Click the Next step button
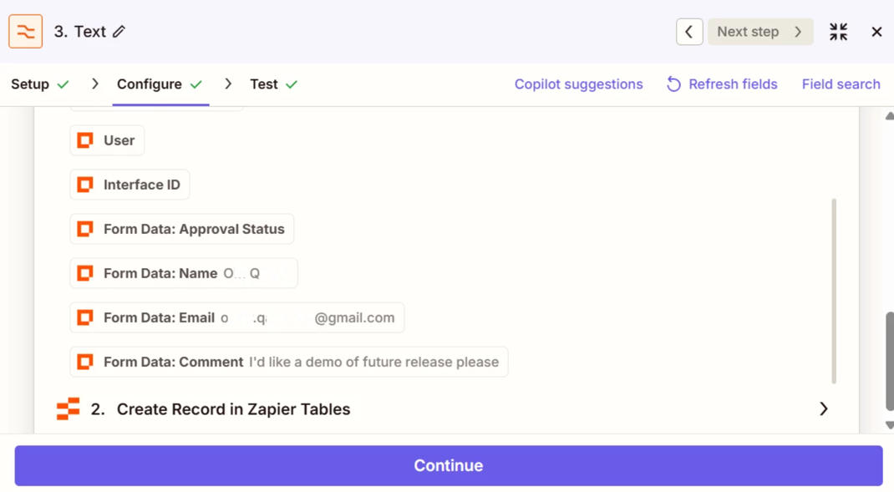The image size is (894, 492). pos(759,32)
